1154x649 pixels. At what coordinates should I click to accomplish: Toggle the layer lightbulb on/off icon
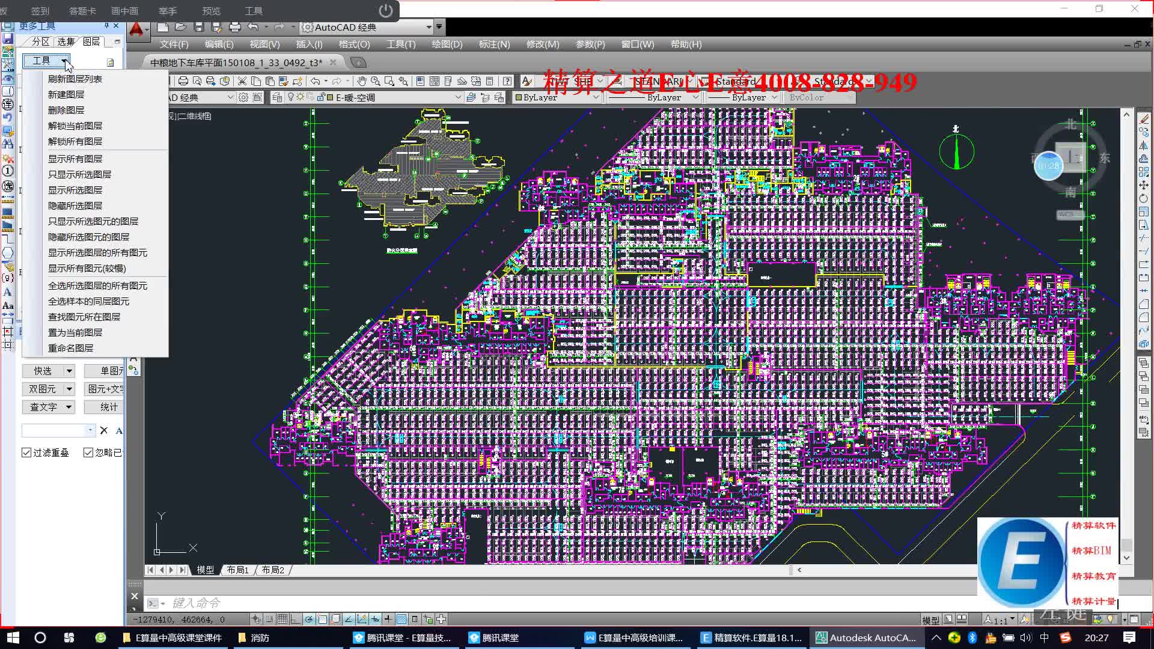coord(291,97)
